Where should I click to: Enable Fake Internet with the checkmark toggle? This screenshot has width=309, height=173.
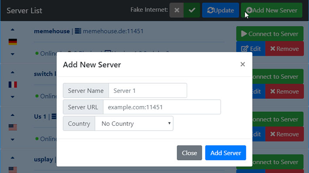tap(192, 10)
